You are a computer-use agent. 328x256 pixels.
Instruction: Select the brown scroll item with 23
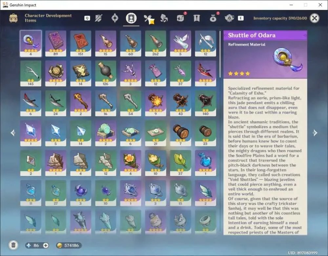pos(205,133)
